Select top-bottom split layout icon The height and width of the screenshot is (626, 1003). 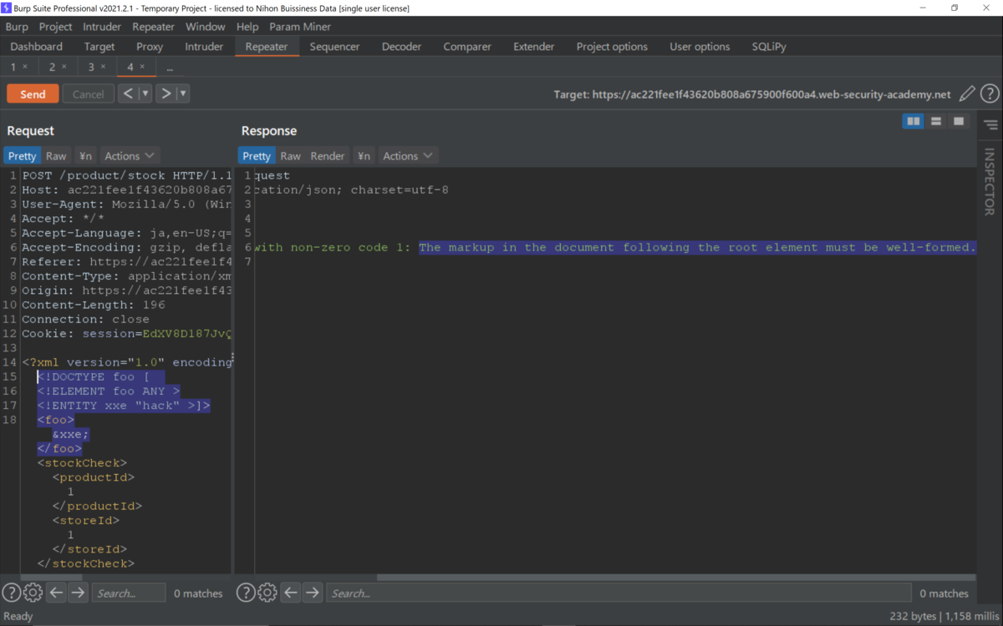(x=936, y=122)
